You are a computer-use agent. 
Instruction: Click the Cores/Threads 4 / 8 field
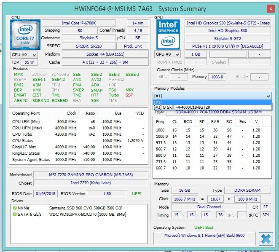pos(138,31)
